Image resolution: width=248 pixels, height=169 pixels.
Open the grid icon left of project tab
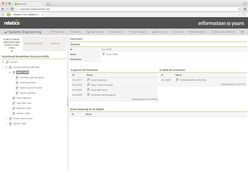pos(3,14)
